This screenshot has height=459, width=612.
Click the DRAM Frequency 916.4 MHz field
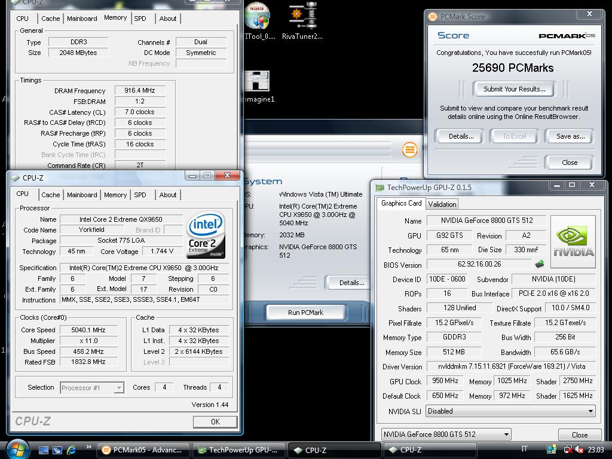click(x=140, y=90)
